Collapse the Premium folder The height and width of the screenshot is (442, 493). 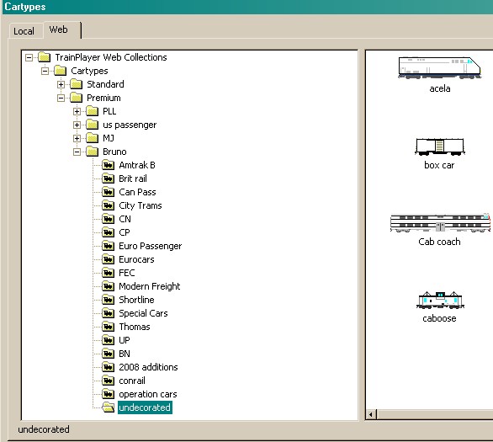tap(61, 98)
